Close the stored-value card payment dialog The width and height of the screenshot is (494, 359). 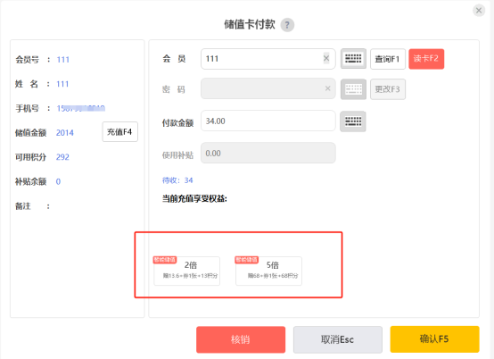point(479,11)
